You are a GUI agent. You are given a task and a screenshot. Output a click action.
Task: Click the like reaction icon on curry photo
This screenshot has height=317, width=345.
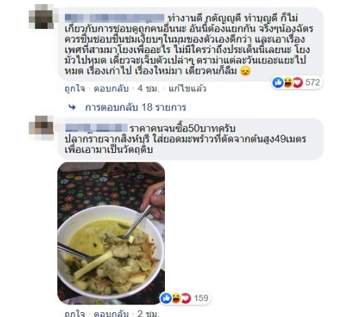pos(166,298)
